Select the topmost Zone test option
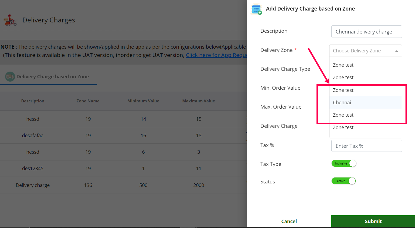Screen dimensions: 415x228 coord(343,65)
